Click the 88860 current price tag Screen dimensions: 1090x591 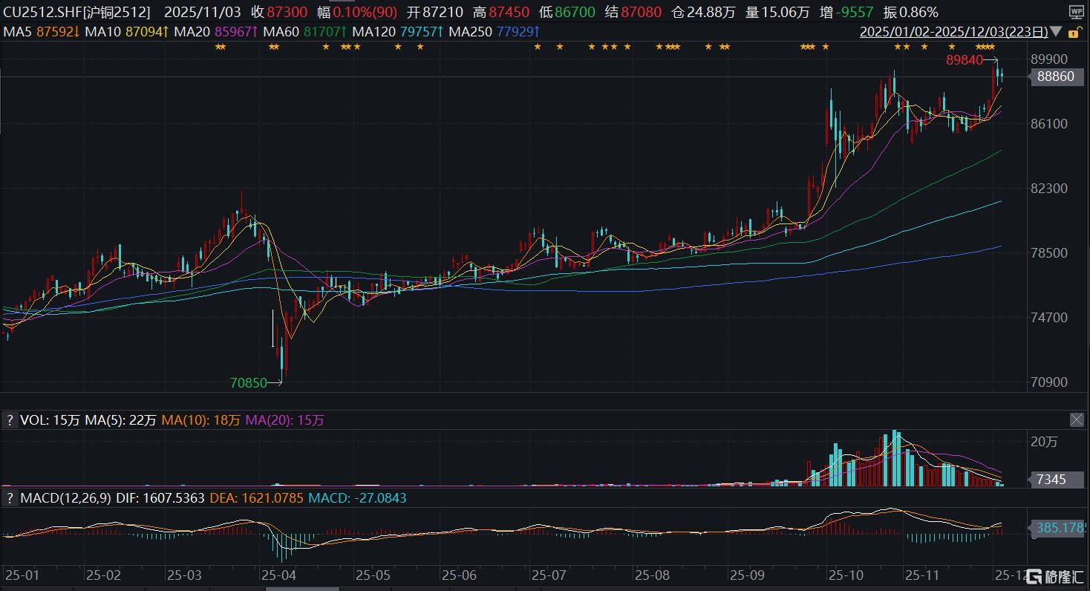(1054, 76)
